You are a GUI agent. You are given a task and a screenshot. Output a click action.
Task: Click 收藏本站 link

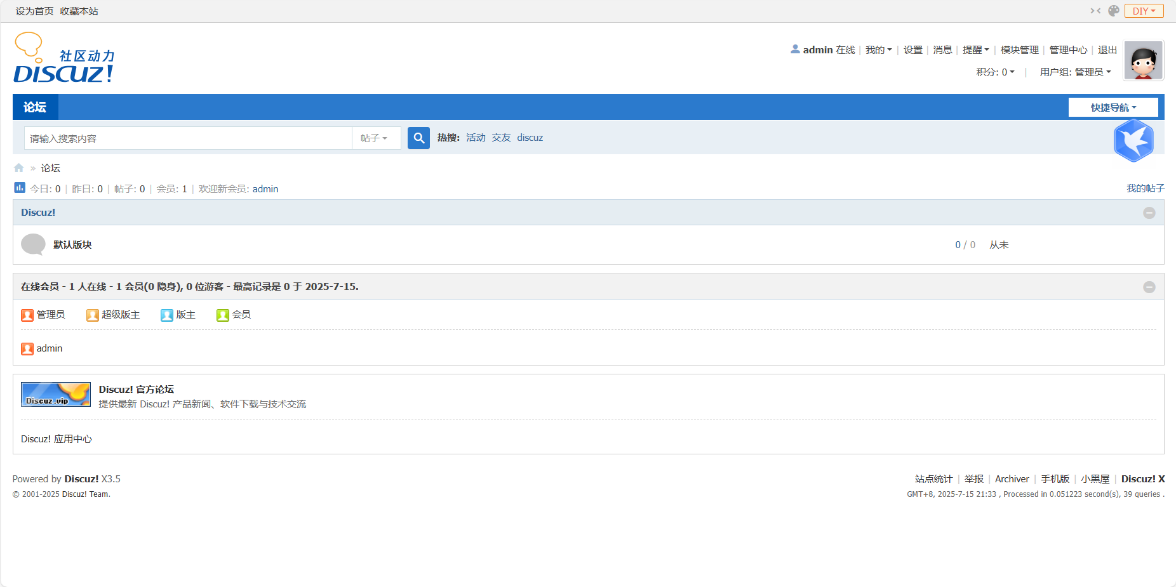(79, 11)
